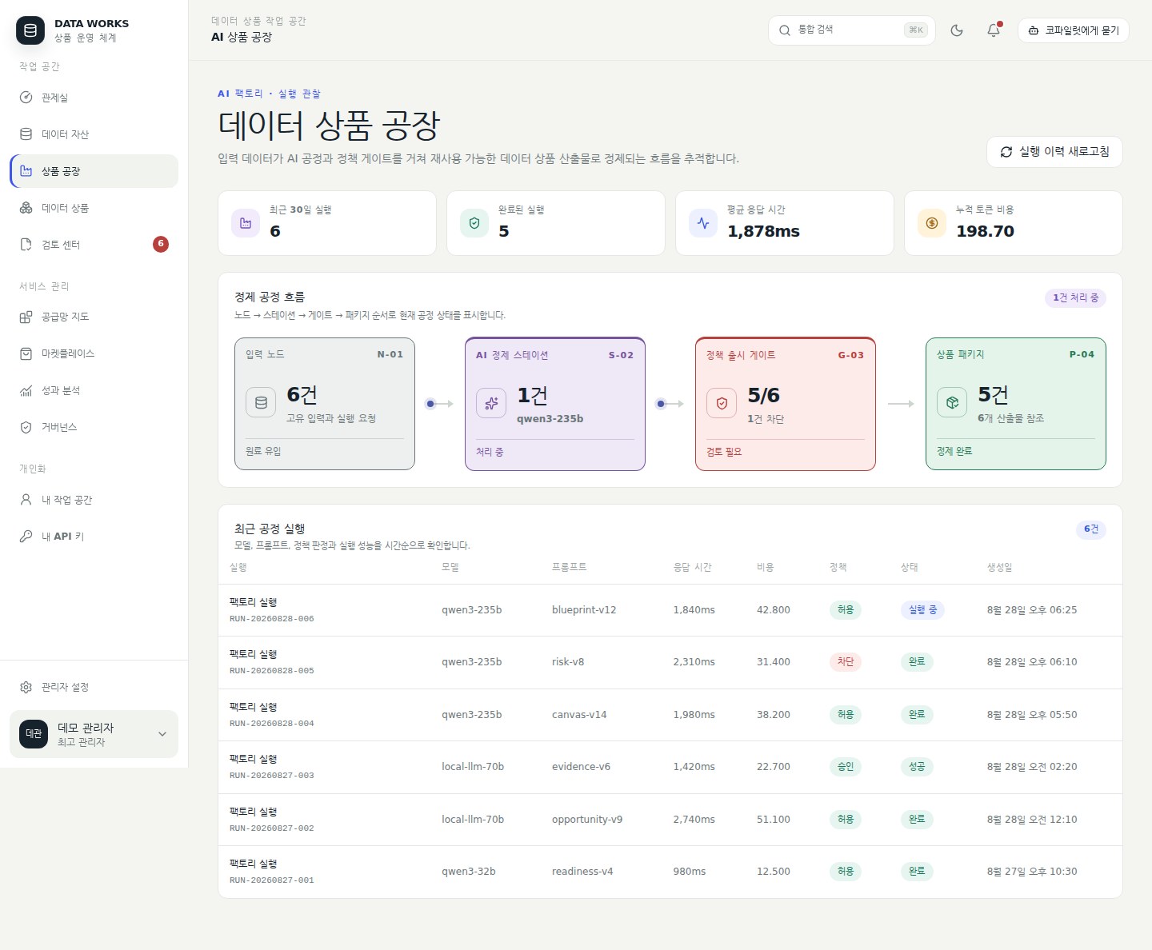Click the 코파일럿에게 묻기 button
This screenshot has height=950, width=1152.
[1074, 30]
